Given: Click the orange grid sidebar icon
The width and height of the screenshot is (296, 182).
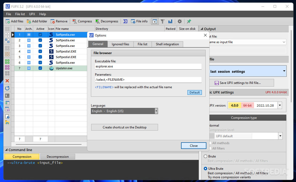Looking at the screenshot, I should pyautogui.click(x=7, y=54).
